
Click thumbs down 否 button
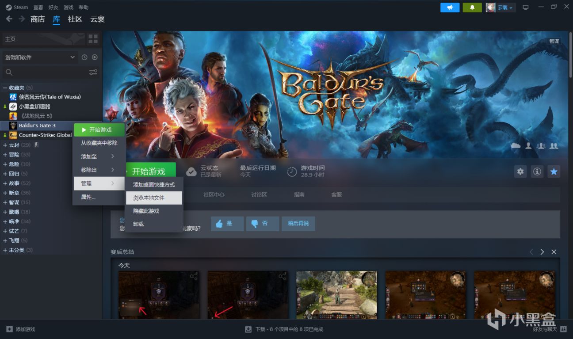coord(263,224)
